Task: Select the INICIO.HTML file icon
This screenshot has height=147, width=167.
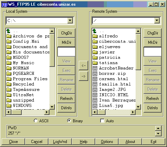Action: tap(95, 95)
